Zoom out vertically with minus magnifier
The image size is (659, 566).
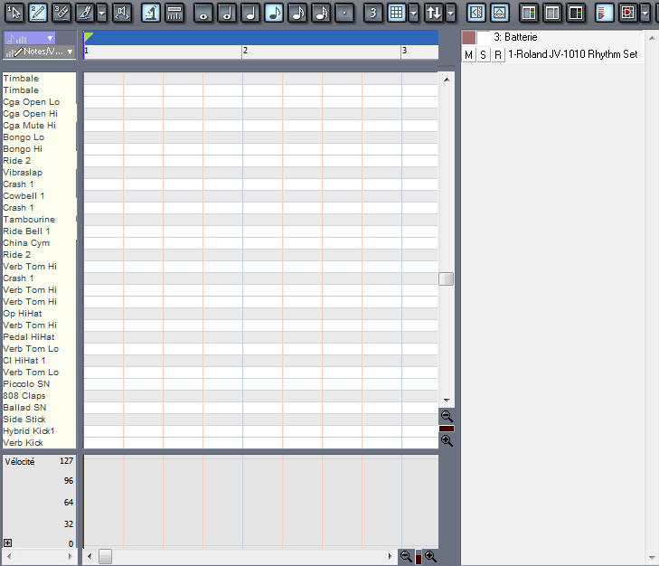point(447,416)
